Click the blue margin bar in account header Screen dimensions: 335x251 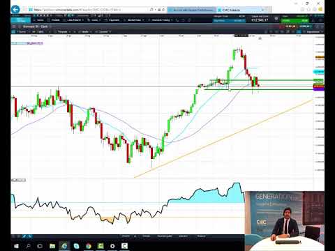tap(229, 21)
